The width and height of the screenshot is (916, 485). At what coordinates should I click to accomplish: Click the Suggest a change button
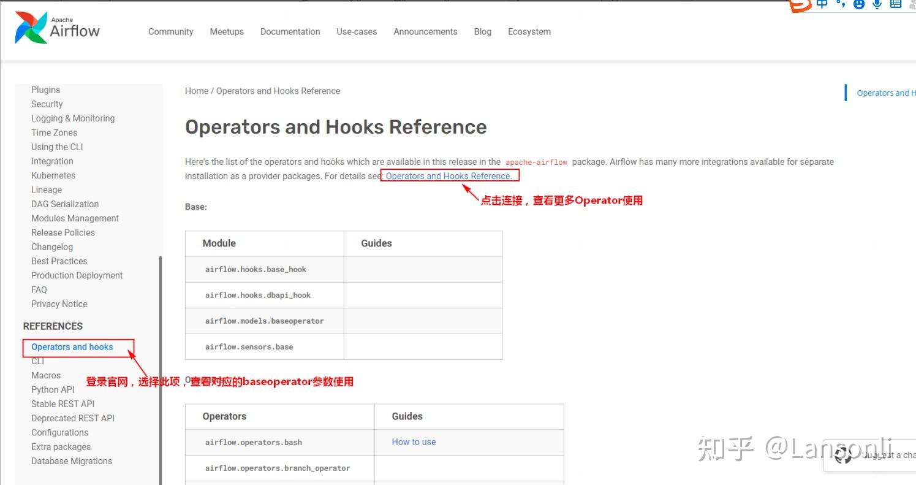click(871, 455)
